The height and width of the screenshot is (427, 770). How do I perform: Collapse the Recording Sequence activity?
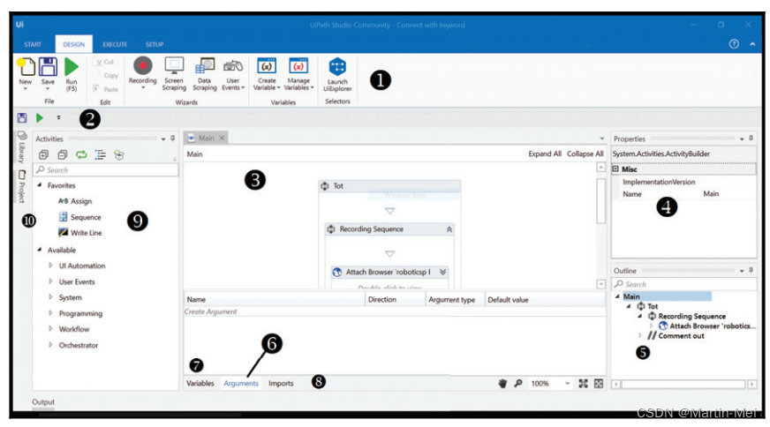coord(449,229)
